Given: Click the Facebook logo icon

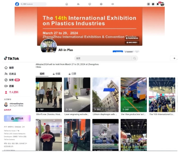Looking at the screenshot, I should [x=17, y=4].
